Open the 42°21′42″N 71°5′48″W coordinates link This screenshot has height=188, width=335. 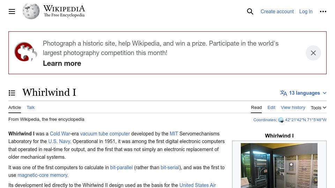point(306,120)
